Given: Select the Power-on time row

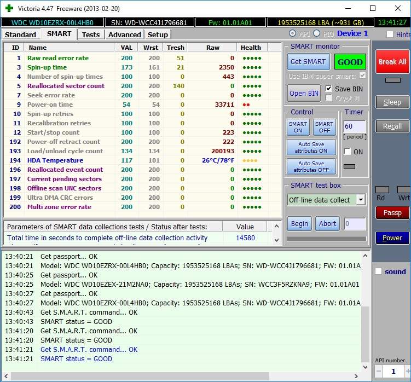Looking at the screenshot, I should (x=143, y=105).
